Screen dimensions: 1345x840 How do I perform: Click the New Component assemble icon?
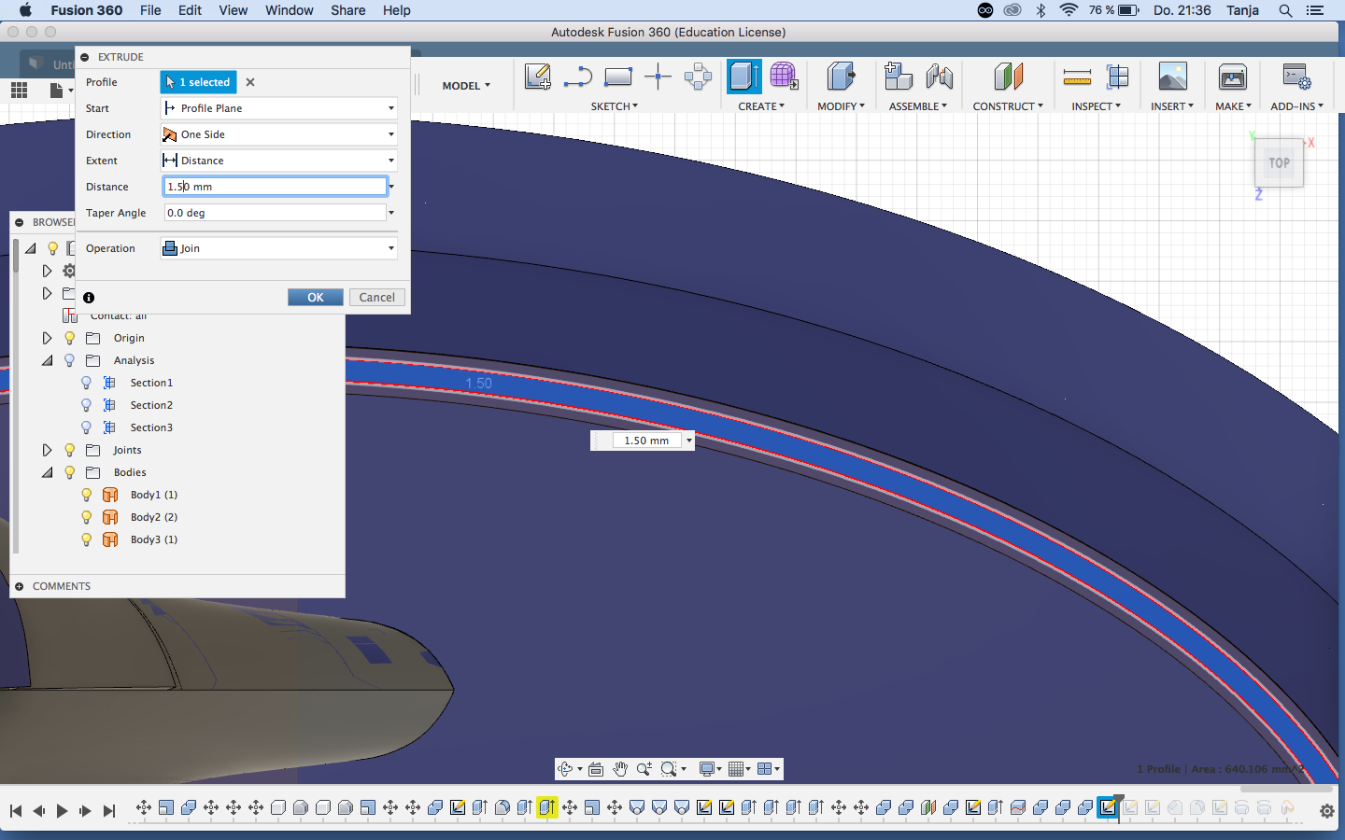click(898, 77)
